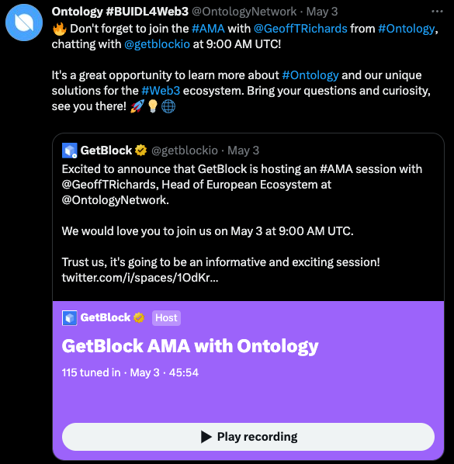Open the #AMA hashtag link
The width and height of the screenshot is (454, 464).
click(x=208, y=29)
